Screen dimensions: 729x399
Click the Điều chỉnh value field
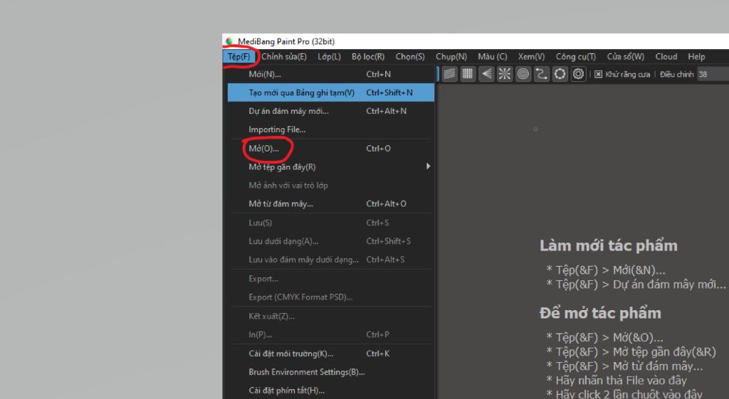point(713,74)
